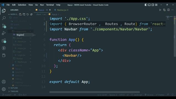Click 'export default App;' code line
This screenshot has width=176, height=99.
[x=70, y=82]
